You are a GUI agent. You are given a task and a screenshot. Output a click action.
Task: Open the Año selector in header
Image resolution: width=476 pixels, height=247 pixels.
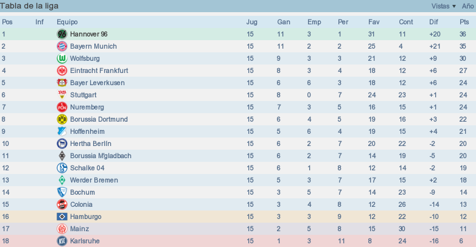click(x=468, y=6)
